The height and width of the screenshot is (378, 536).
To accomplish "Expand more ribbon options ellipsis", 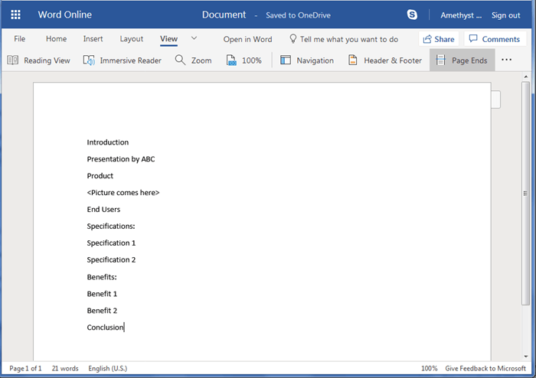I will pos(506,60).
